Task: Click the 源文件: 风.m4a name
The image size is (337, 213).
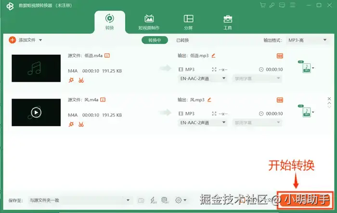Action: pyautogui.click(x=83, y=100)
